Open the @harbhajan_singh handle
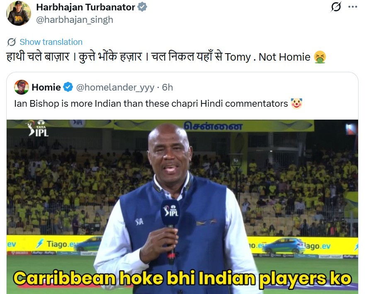The height and width of the screenshot is (294, 366). click(x=75, y=20)
